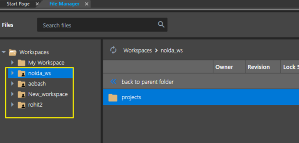
Task: Collapse the Workspaces tree node
Action: tap(3, 52)
